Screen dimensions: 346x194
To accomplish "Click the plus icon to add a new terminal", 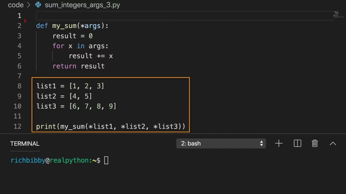I will point(279,143).
